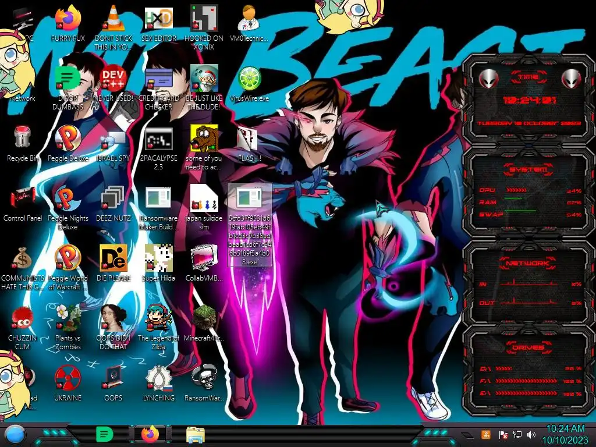Open the Action Center flag tray icon
Viewport: 596px width, 447px height.
click(503, 435)
